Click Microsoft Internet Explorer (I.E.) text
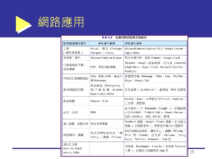This screenshot has width=212, height=159. click(144, 48)
